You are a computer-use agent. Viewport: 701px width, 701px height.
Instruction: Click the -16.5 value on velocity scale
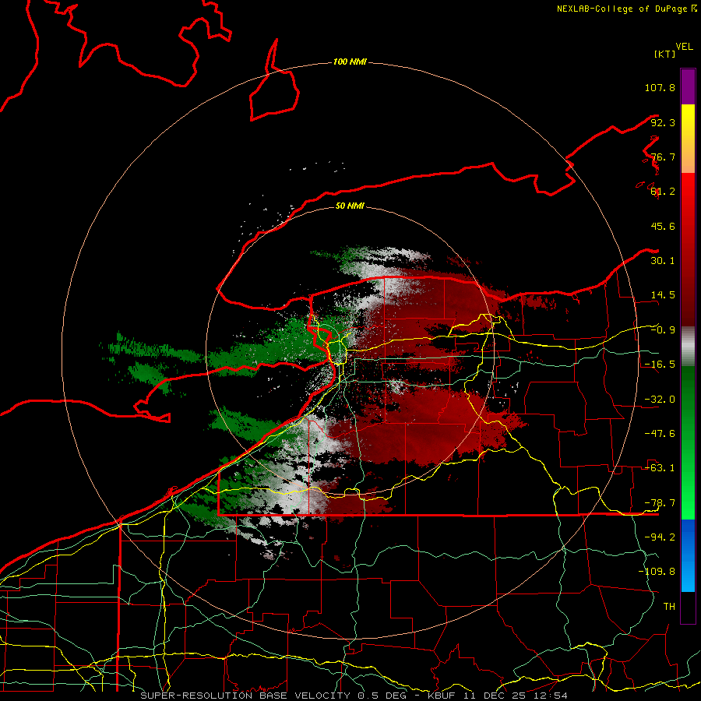660,365
